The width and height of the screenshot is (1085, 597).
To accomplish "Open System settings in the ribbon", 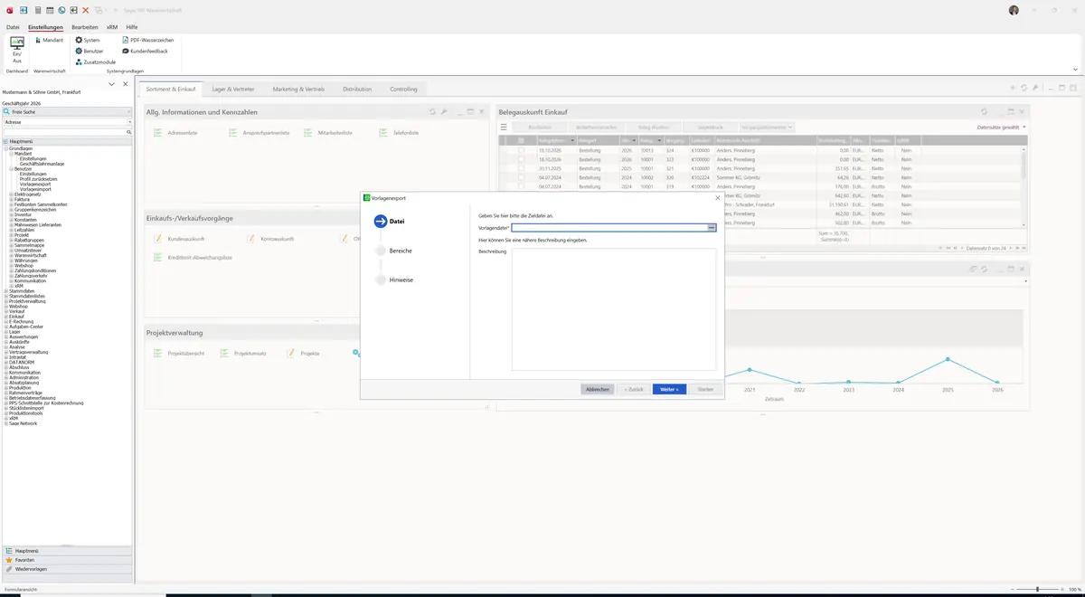I will [88, 41].
